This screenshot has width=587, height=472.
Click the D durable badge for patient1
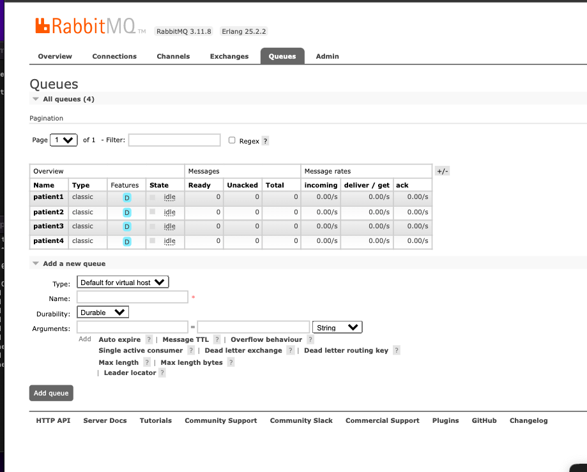pos(127,198)
